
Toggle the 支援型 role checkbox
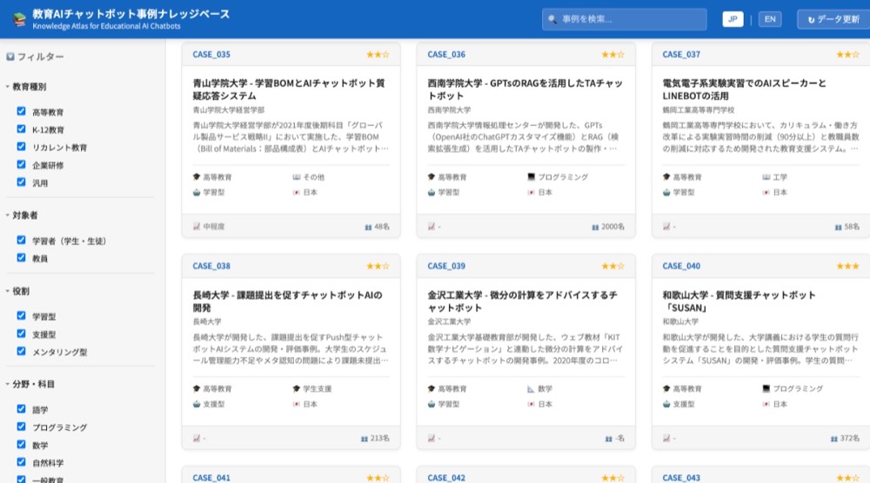[x=21, y=334]
